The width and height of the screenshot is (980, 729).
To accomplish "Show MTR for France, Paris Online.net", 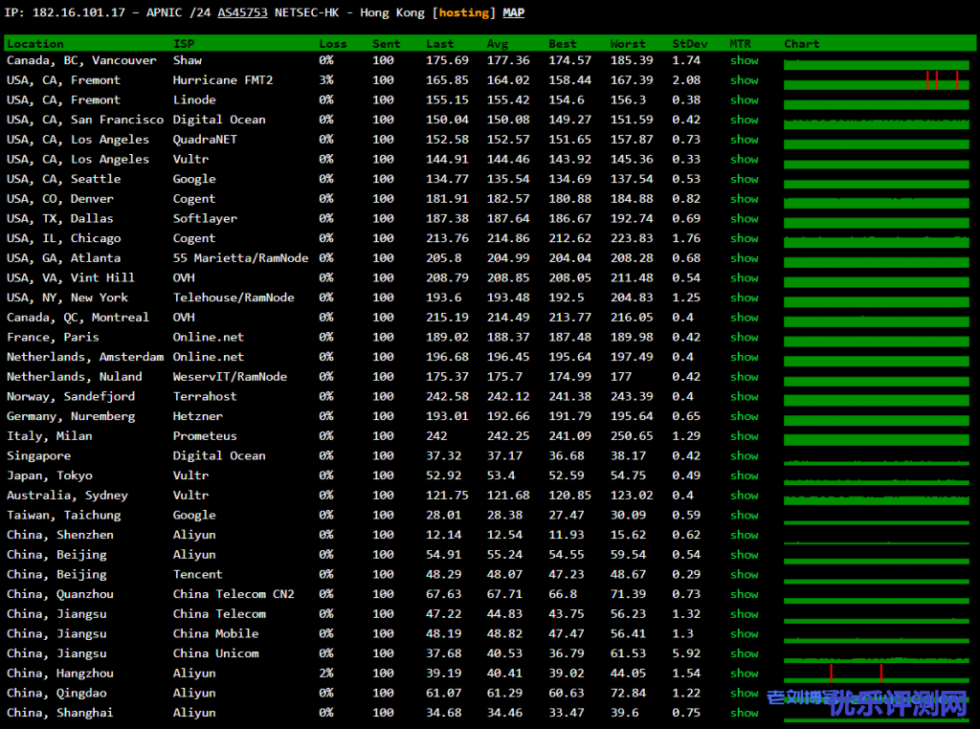I will click(744, 337).
